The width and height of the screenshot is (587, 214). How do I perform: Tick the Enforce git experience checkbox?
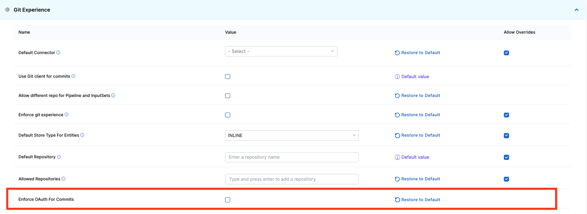228,115
